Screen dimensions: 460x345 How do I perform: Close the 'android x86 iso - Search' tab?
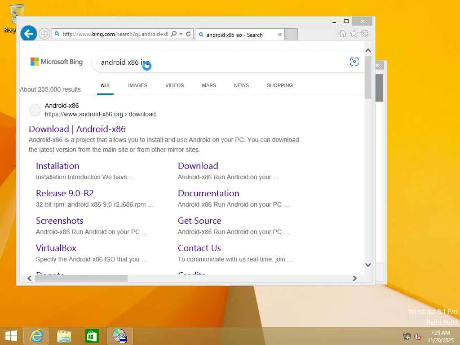(x=279, y=35)
